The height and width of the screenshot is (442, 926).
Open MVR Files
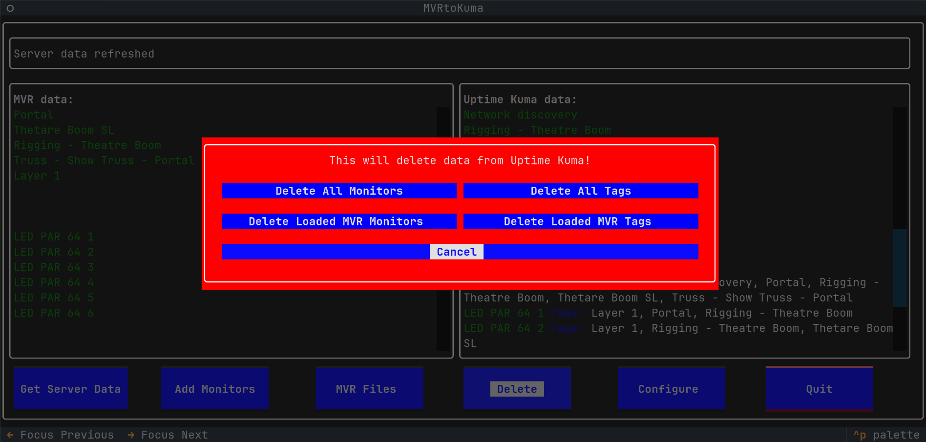[369, 388]
